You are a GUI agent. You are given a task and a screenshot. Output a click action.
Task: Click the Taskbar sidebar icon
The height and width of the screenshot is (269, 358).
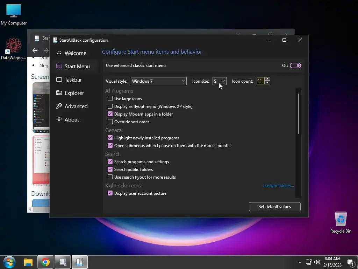[x=59, y=80]
